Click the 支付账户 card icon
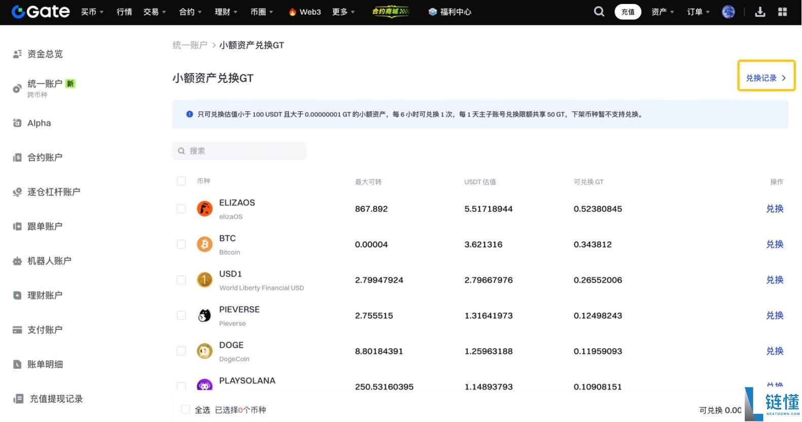 (x=17, y=330)
